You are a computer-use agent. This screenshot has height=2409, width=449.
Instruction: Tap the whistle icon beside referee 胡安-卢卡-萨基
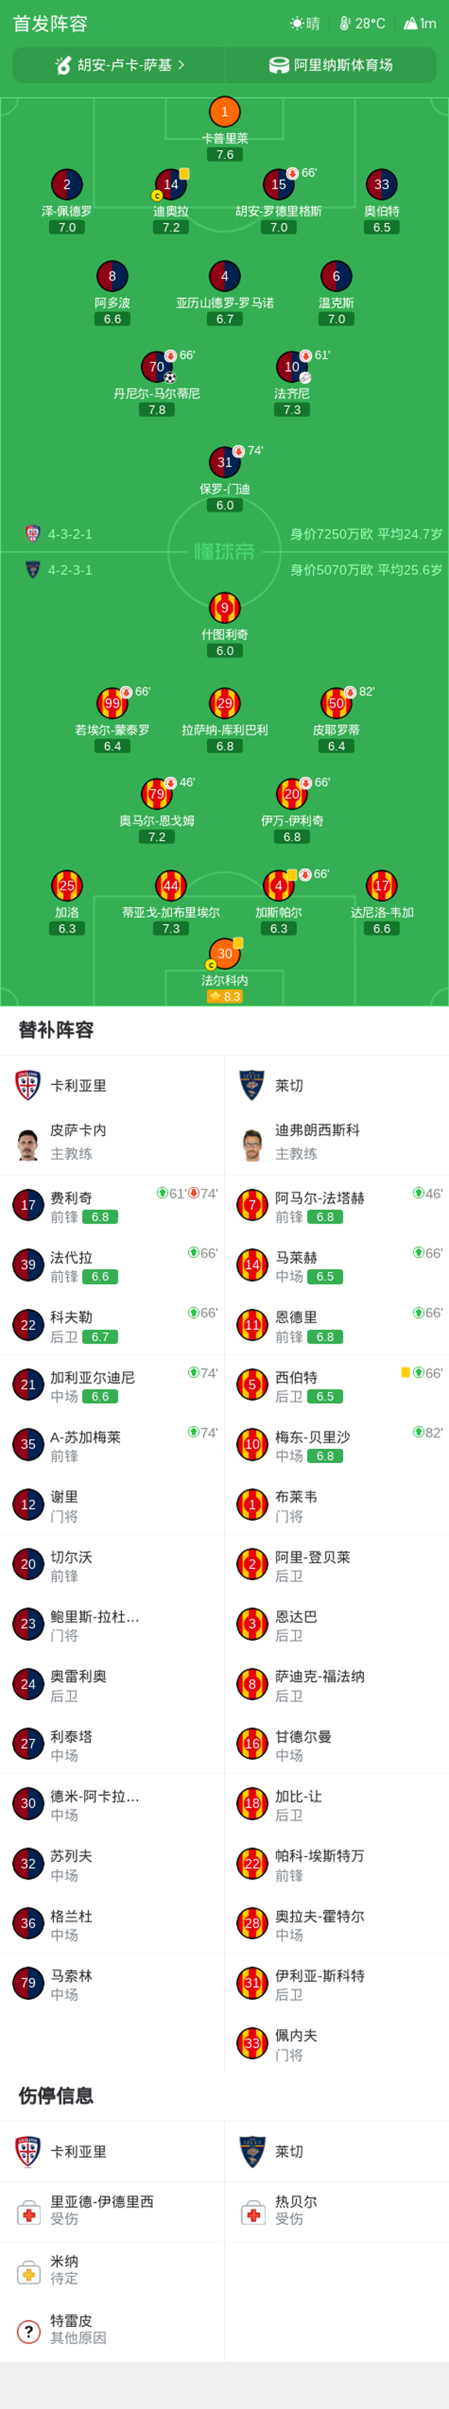click(64, 65)
